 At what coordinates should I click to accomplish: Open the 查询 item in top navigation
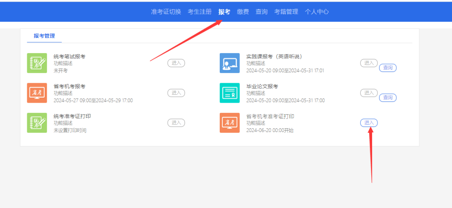[x=262, y=12]
